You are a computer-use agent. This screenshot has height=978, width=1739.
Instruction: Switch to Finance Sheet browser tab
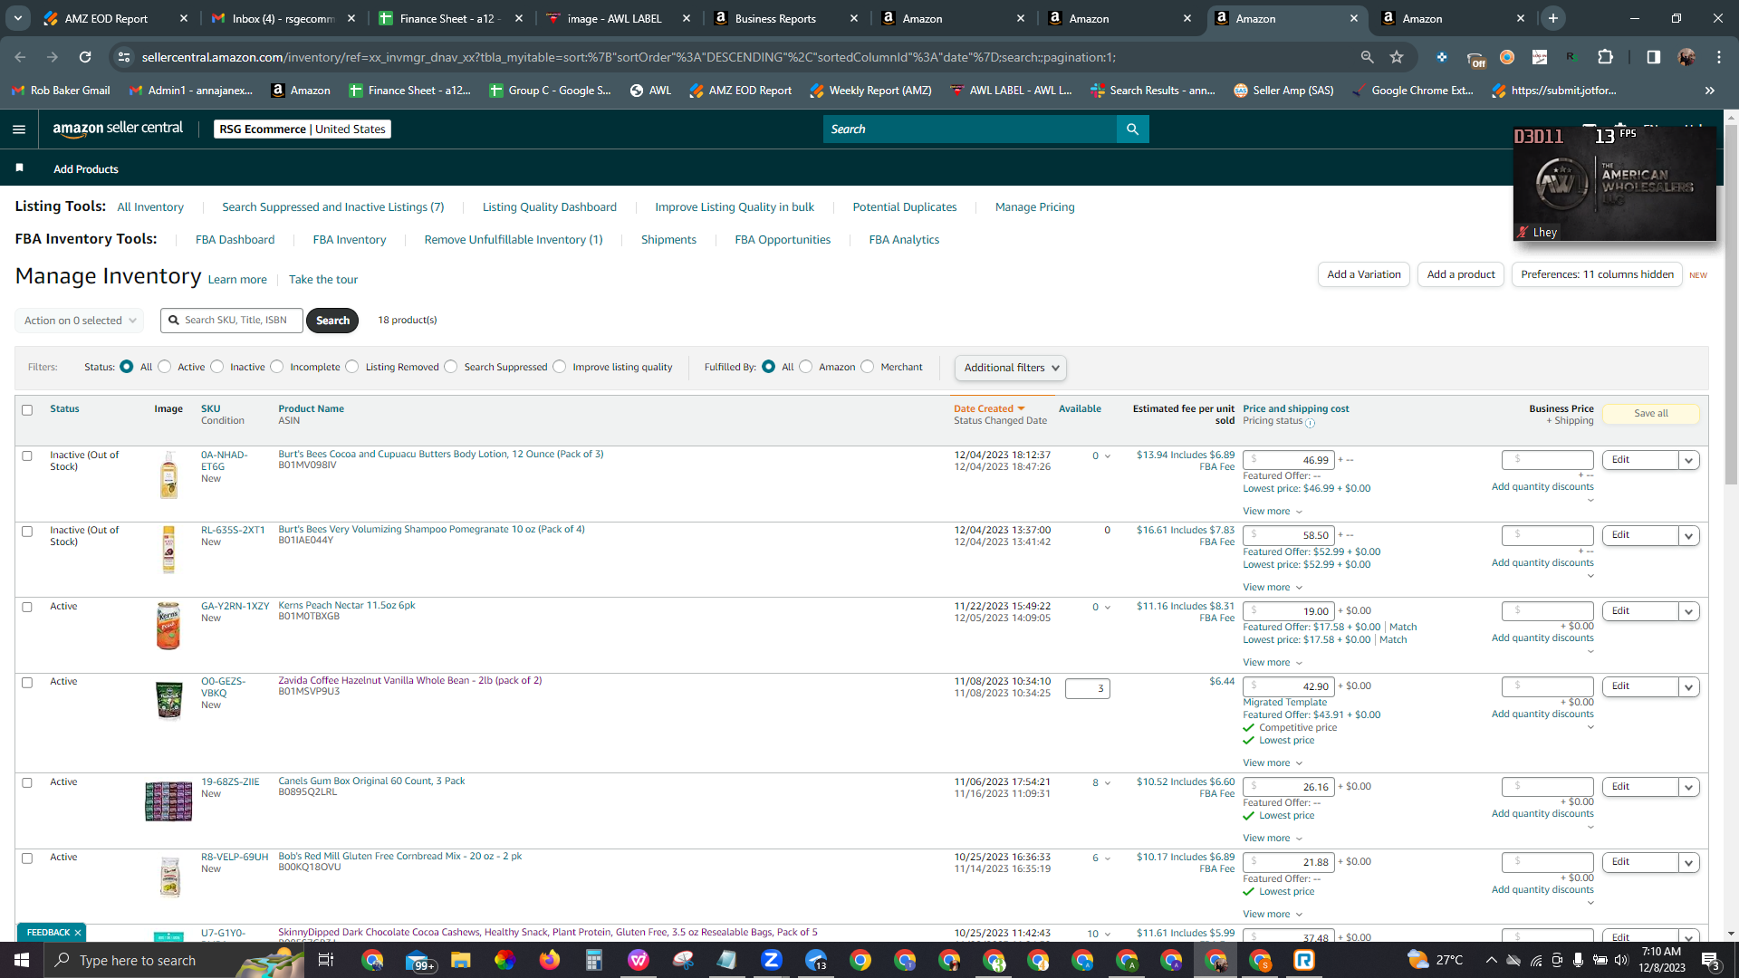click(x=449, y=18)
